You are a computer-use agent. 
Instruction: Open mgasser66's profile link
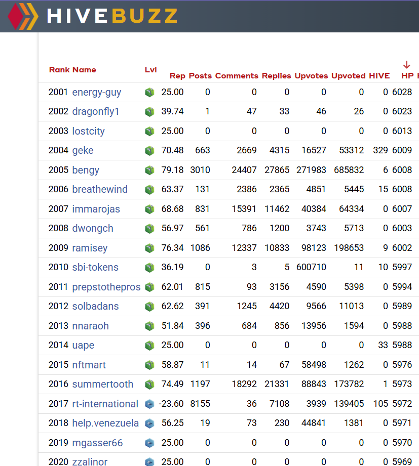point(97,443)
